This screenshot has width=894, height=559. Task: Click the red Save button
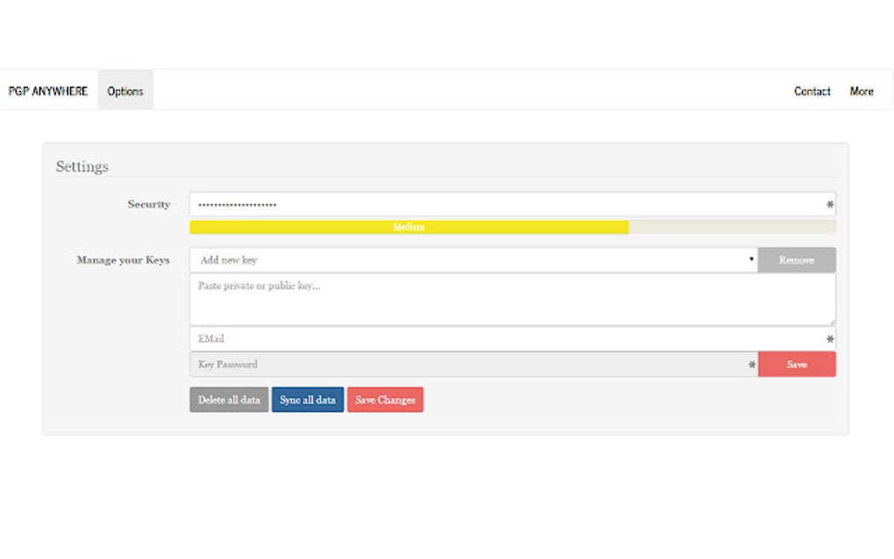tap(797, 364)
